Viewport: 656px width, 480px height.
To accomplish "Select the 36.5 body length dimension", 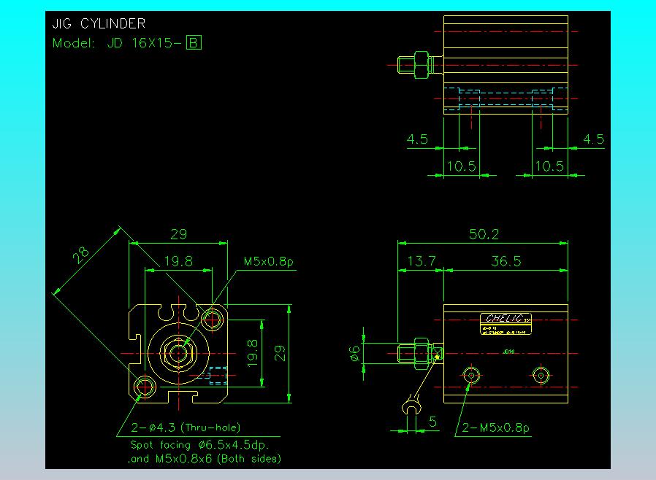I will pos(506,261).
